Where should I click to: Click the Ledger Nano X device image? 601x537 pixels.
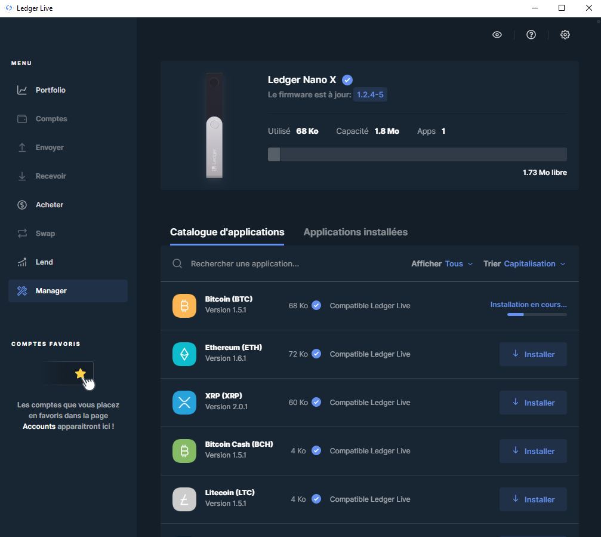point(214,125)
